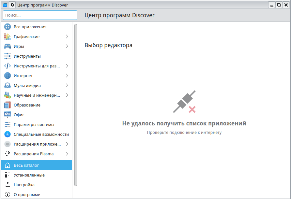
Task: Click Не удалось получить список приложений text
Action: click(x=184, y=123)
